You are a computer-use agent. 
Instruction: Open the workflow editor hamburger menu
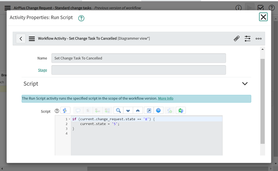(x=8, y=8)
